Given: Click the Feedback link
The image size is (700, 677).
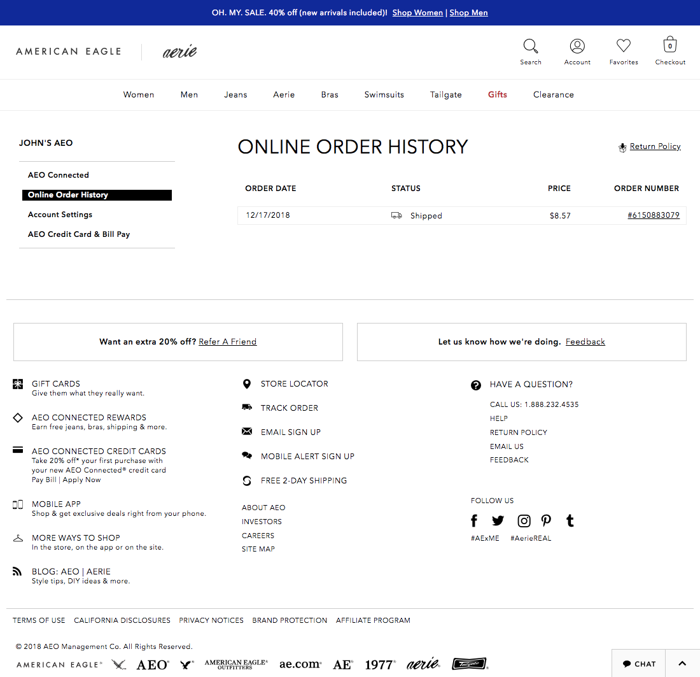Looking at the screenshot, I should pos(585,341).
